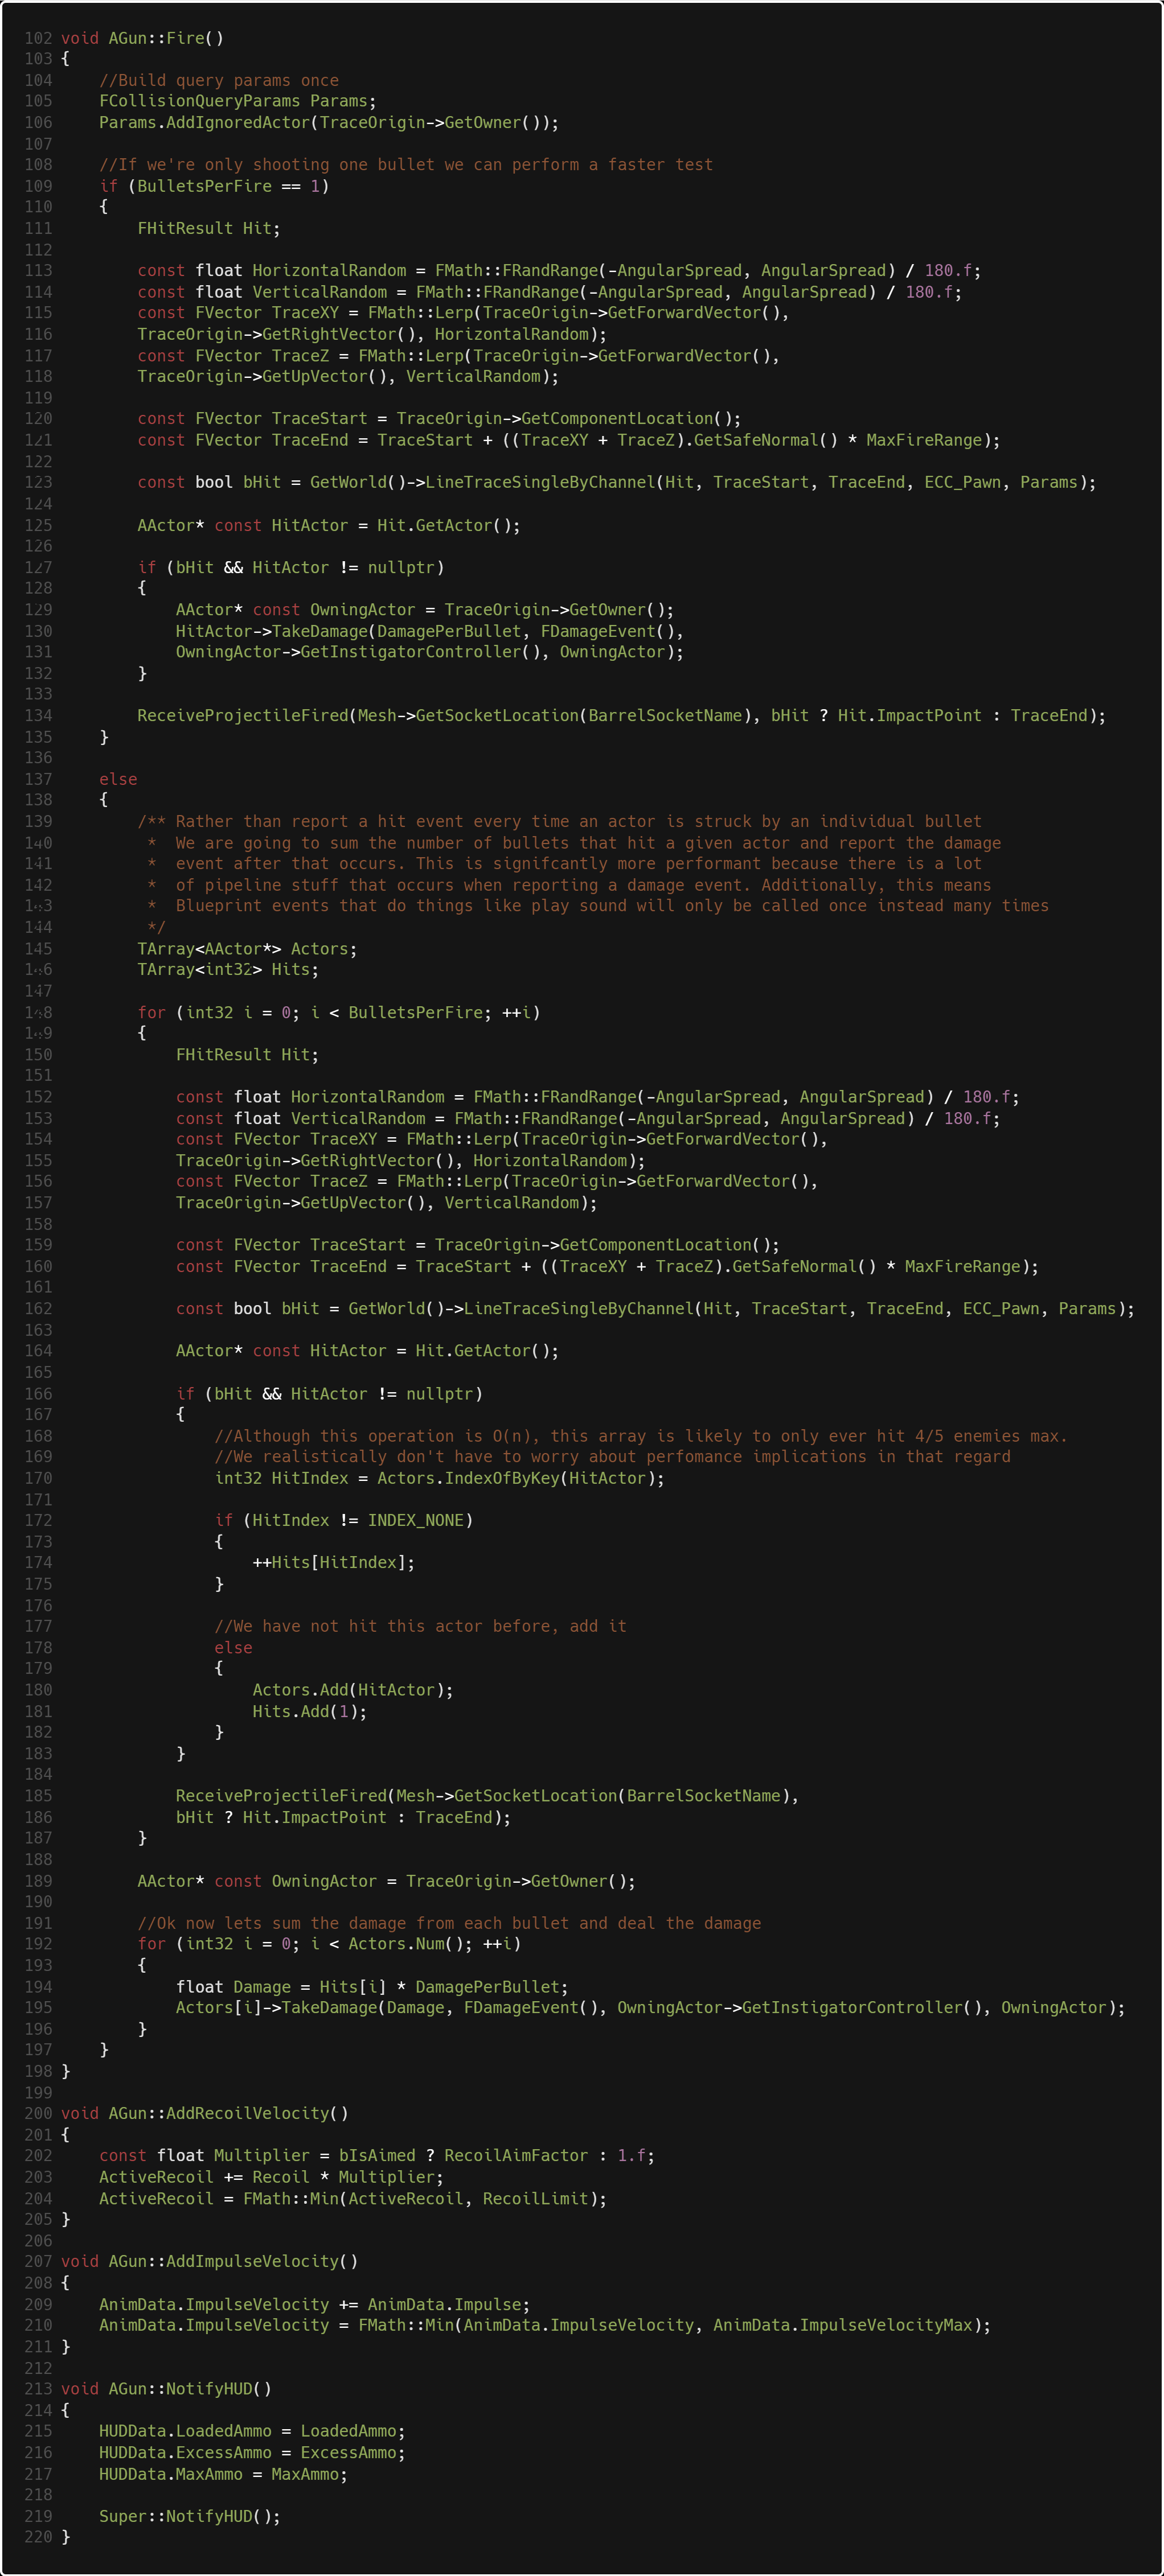Viewport: 1164px width, 2576px height.
Task: Click 'AnimData.ImpulseVelocityMax' on line 210
Action: click(843, 2325)
